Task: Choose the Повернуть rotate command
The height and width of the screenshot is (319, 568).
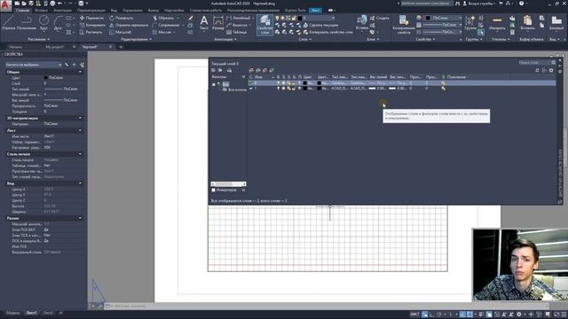Action: point(122,18)
